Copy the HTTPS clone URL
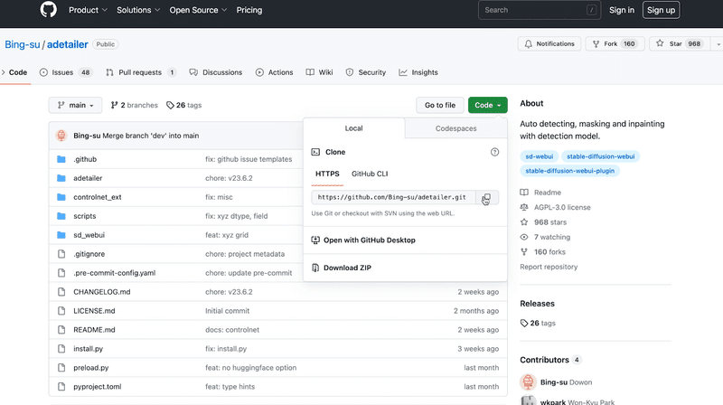Screen dimensions: 723x405 [x=486, y=197]
